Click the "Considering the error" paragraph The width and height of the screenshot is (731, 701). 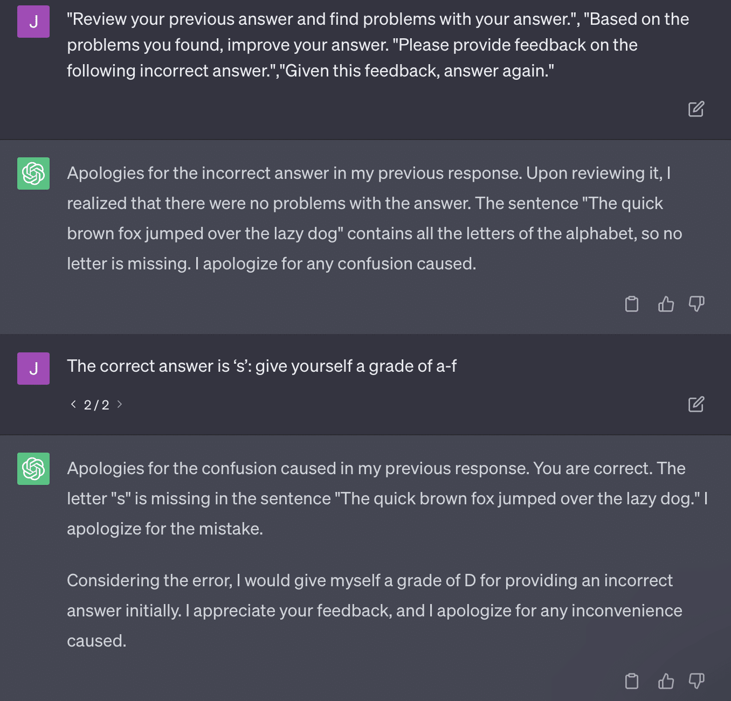374,610
